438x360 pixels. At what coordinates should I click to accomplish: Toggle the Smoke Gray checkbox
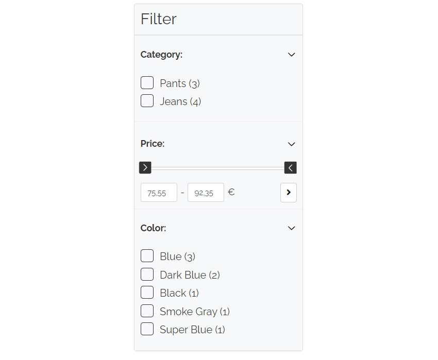pyautogui.click(x=147, y=311)
